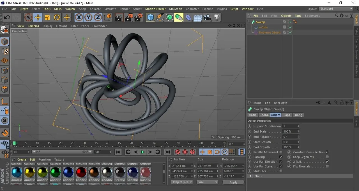Enable the Keep Segments checkbox
359x191 pixels.
[x=327, y=157]
